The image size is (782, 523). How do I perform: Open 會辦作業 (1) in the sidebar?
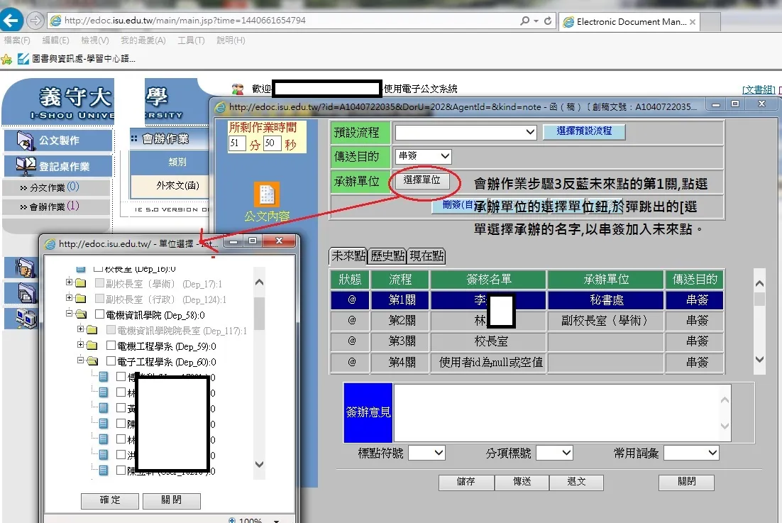[55, 207]
